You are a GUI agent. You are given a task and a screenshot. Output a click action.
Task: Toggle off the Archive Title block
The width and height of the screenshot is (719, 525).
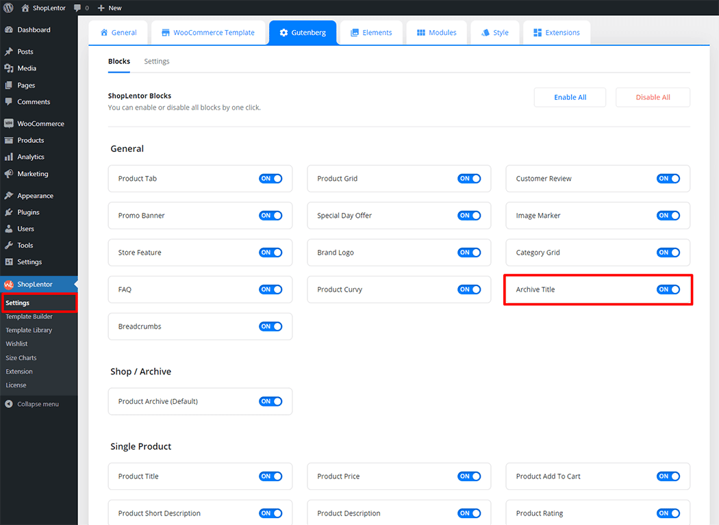tap(668, 290)
